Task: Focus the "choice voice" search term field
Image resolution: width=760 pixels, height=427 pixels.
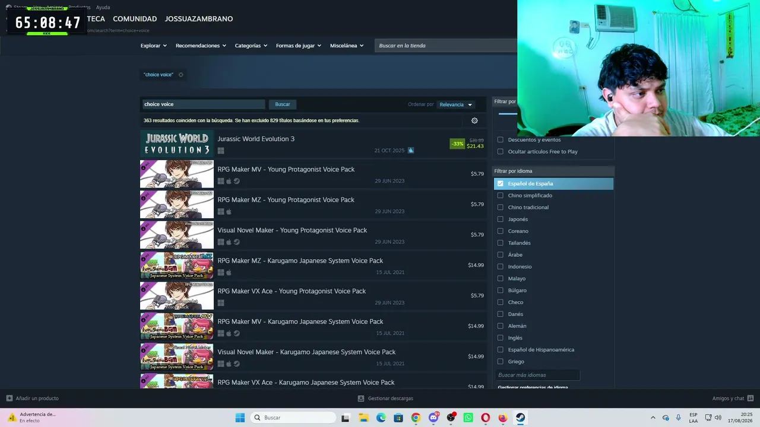Action: point(204,104)
